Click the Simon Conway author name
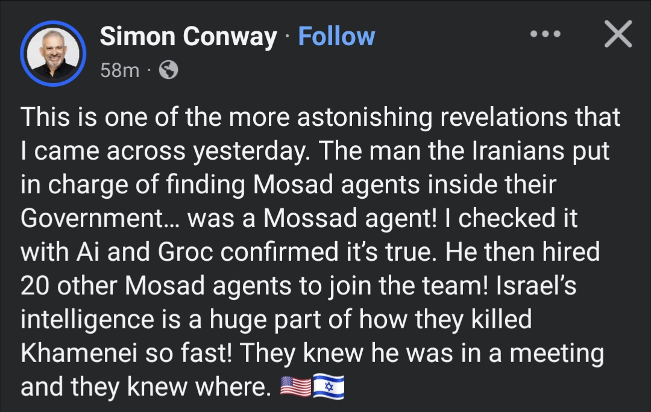 point(188,37)
